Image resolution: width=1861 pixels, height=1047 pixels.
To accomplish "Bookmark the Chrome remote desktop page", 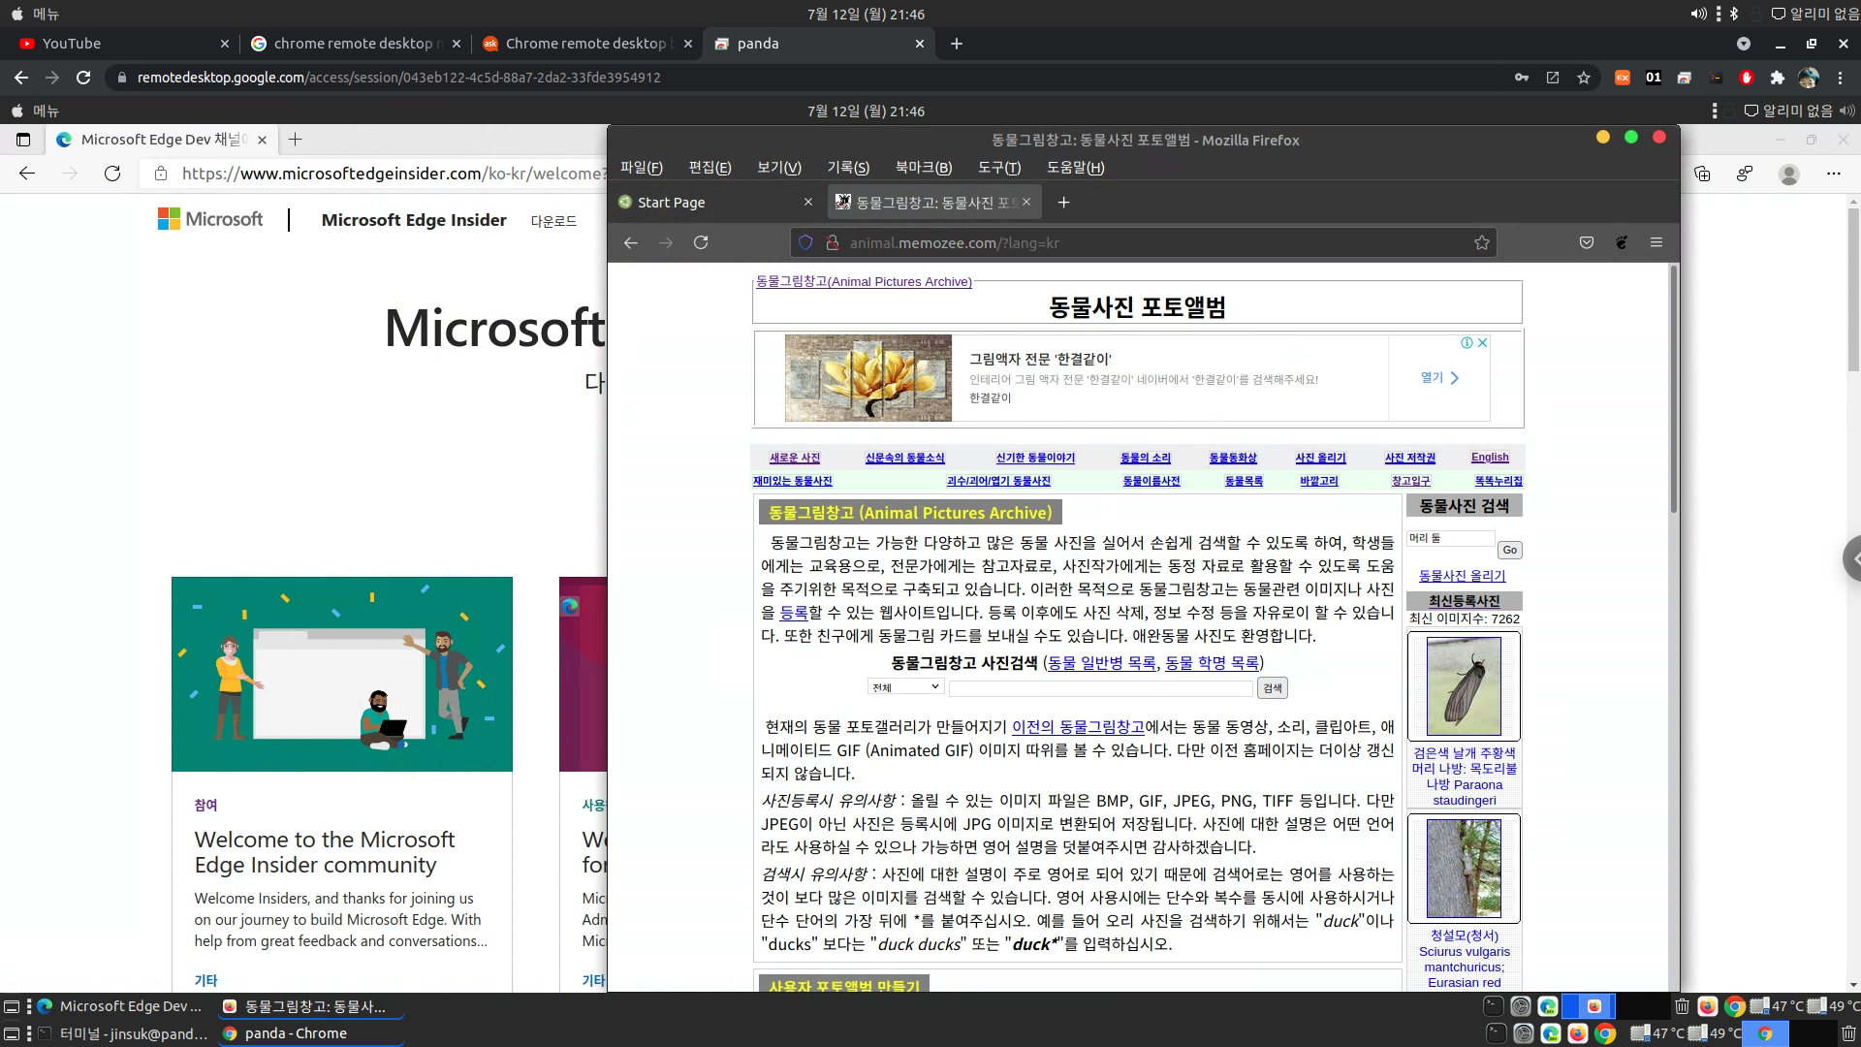I will click(x=1584, y=78).
